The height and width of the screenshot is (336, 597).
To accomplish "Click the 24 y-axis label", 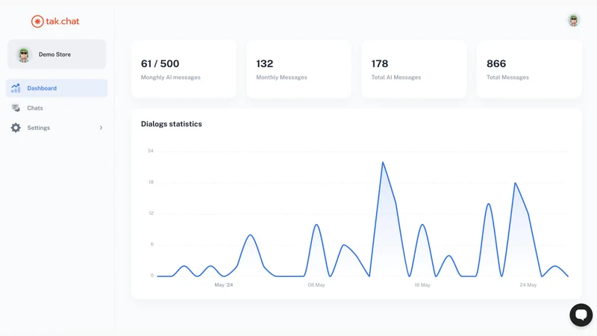I will [x=151, y=151].
